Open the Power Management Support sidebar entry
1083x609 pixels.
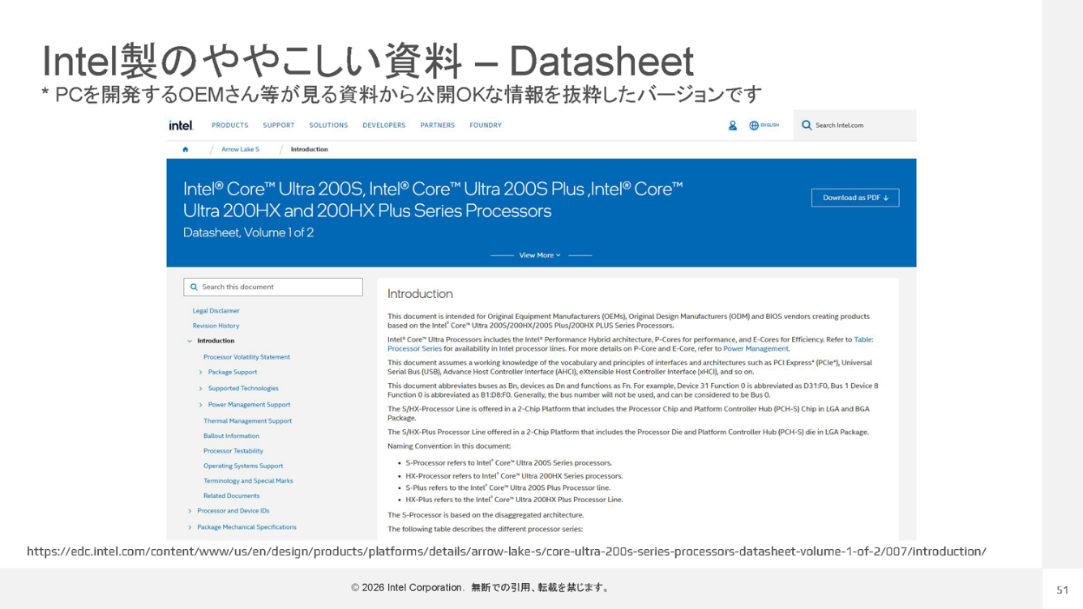point(249,405)
